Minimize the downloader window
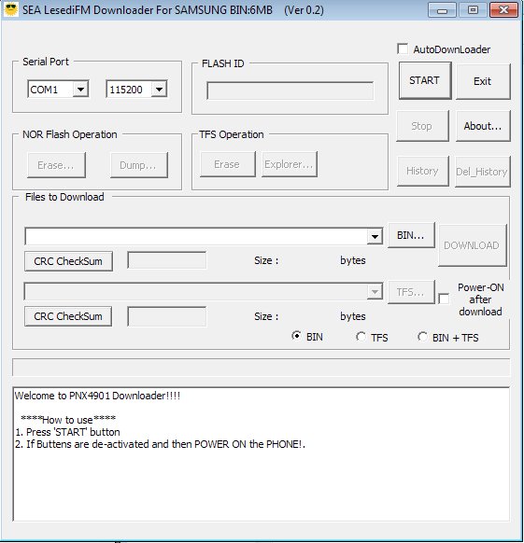This screenshot has width=524, height=543. pos(442,9)
